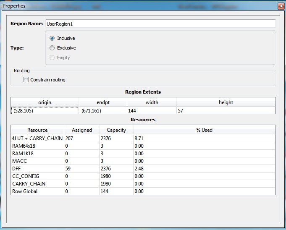
Task: Click the width cell showing 144
Action: 152,110
